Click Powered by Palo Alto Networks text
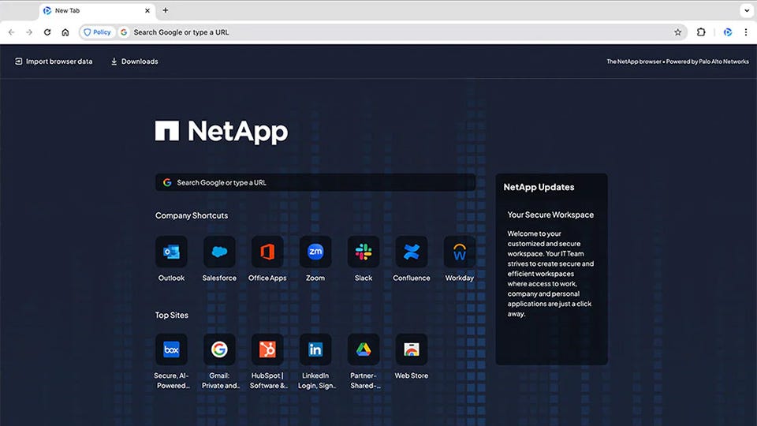 point(707,62)
